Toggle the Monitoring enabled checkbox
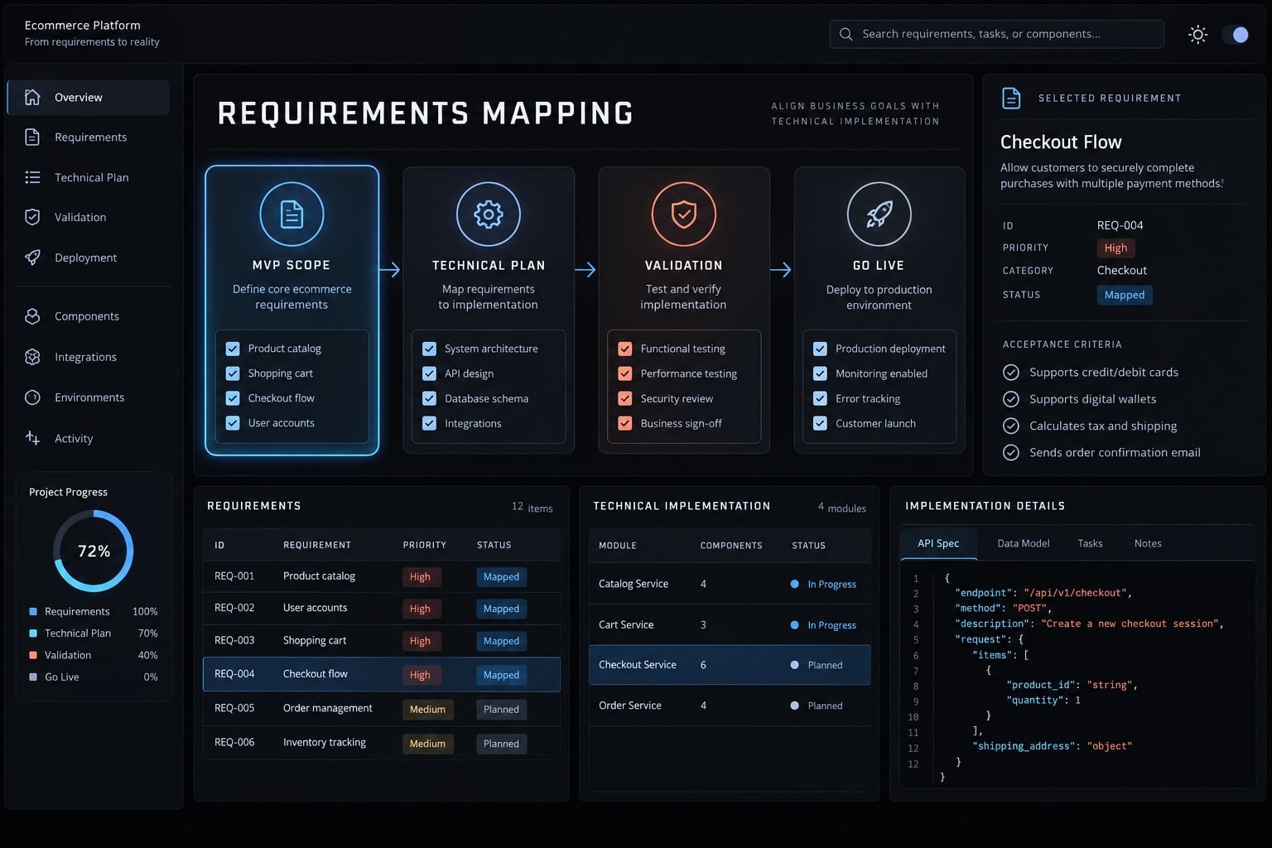 click(820, 373)
